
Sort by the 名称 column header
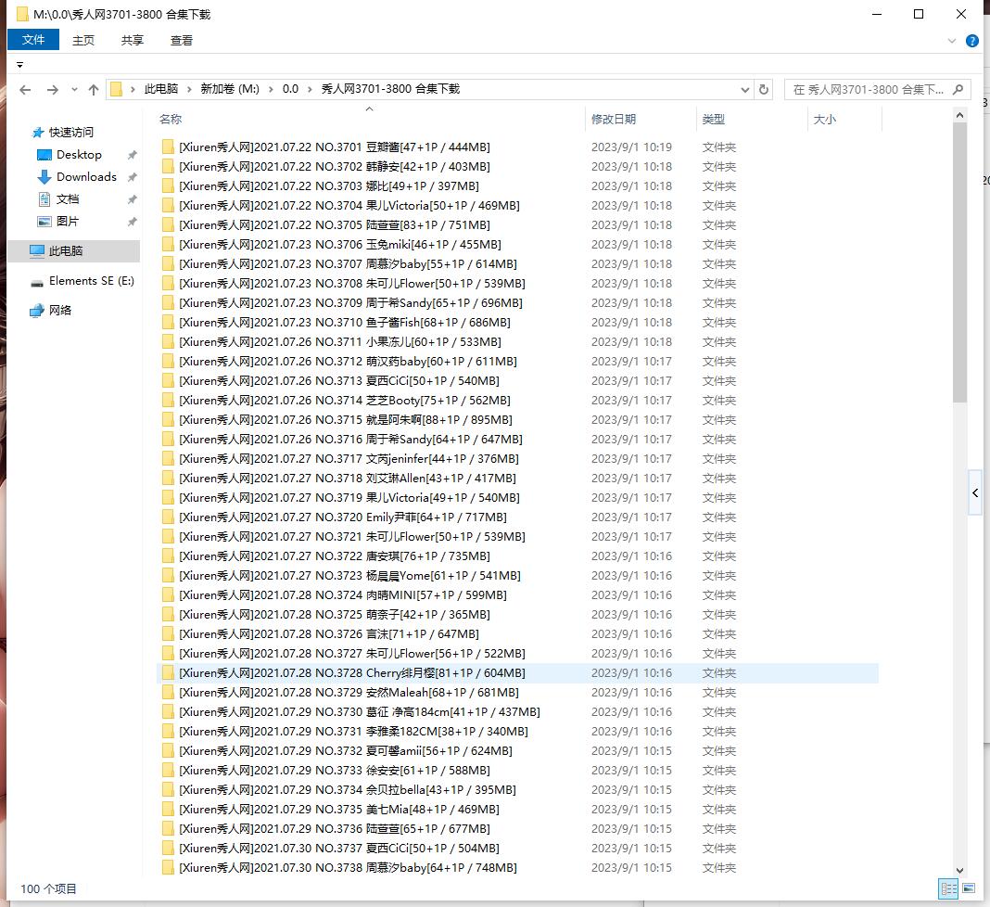click(x=371, y=119)
